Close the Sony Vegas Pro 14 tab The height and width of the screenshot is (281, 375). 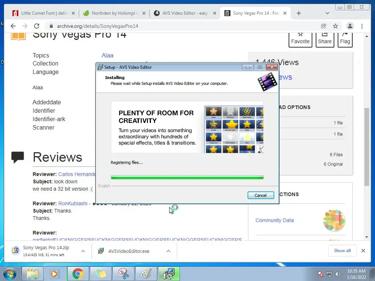point(285,13)
